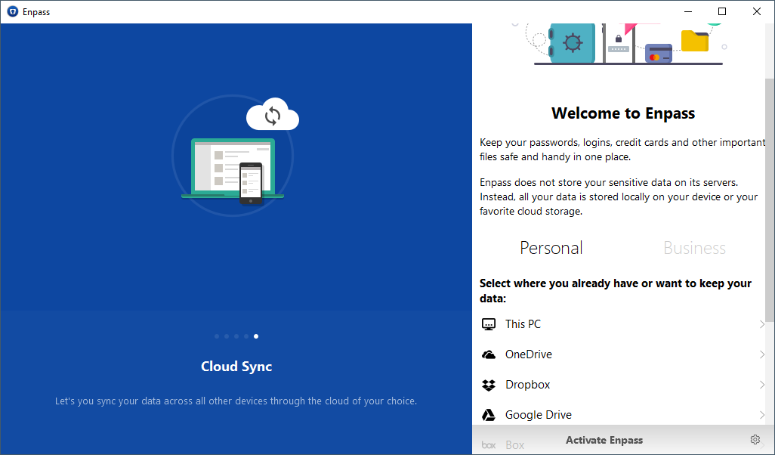Choose Google Drive as data location

tap(622, 415)
